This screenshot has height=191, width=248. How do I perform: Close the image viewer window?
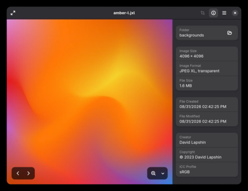pos(235,13)
